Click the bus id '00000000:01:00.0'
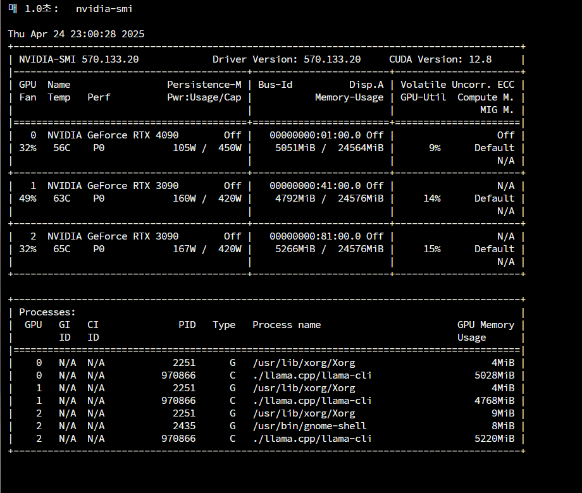 tap(315, 135)
